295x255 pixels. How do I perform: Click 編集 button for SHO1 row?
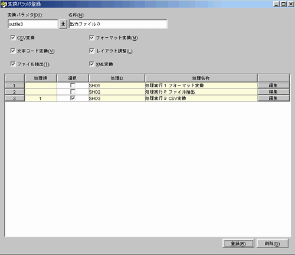pyautogui.click(x=273, y=86)
